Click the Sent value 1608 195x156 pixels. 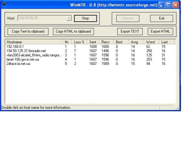tap(93, 46)
